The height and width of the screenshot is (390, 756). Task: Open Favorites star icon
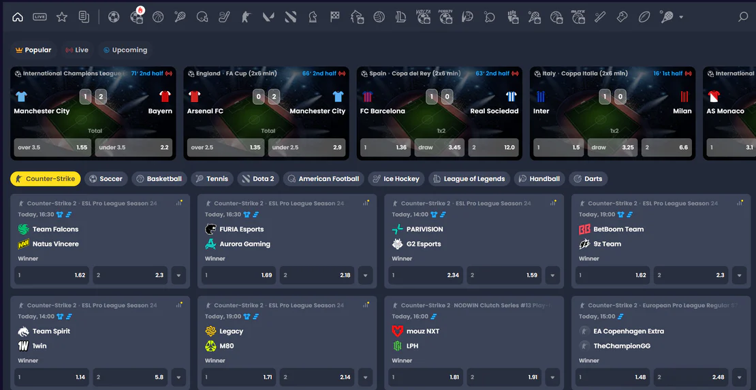pos(62,17)
